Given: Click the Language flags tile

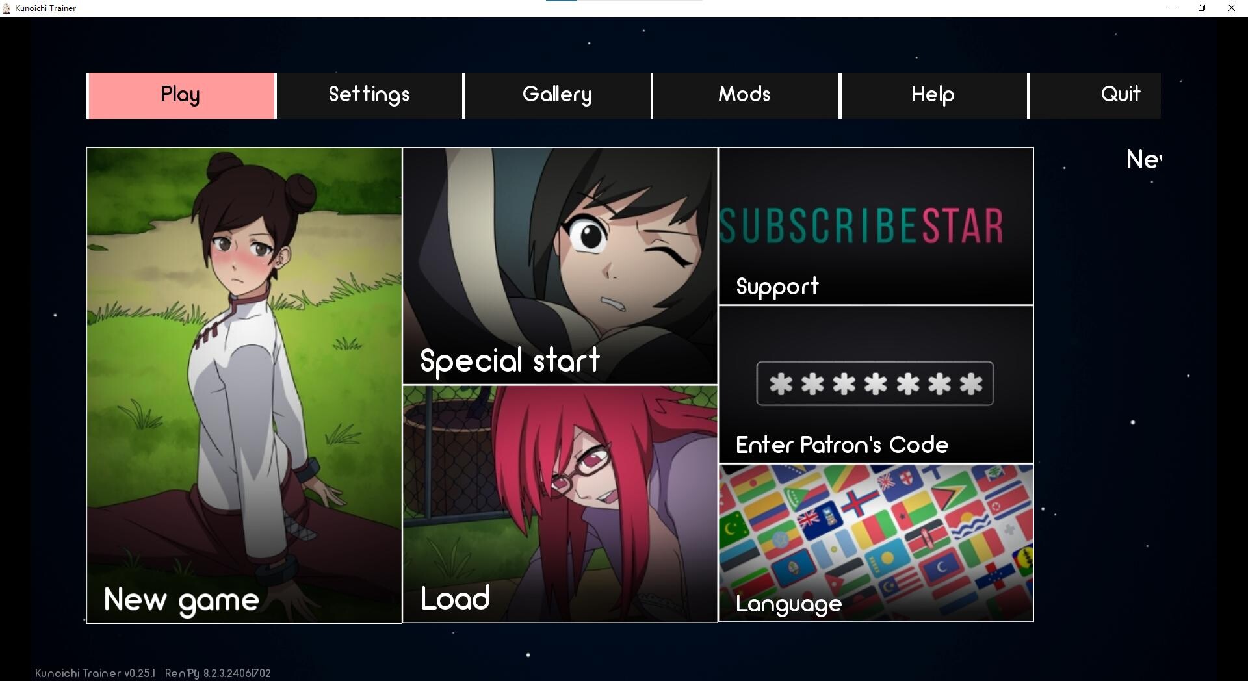Looking at the screenshot, I should coord(876,543).
